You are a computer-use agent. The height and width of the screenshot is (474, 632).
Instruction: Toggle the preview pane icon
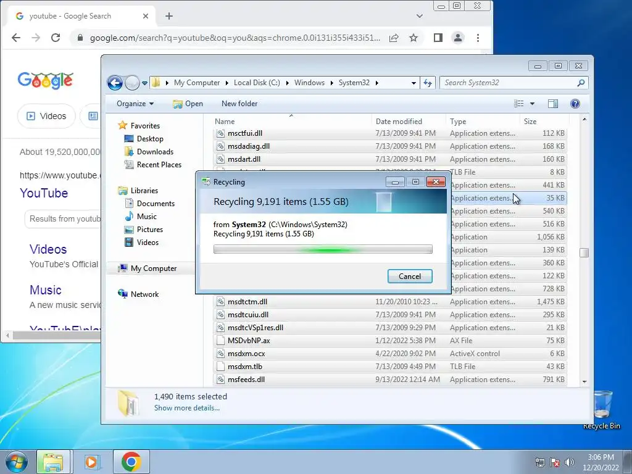click(553, 104)
